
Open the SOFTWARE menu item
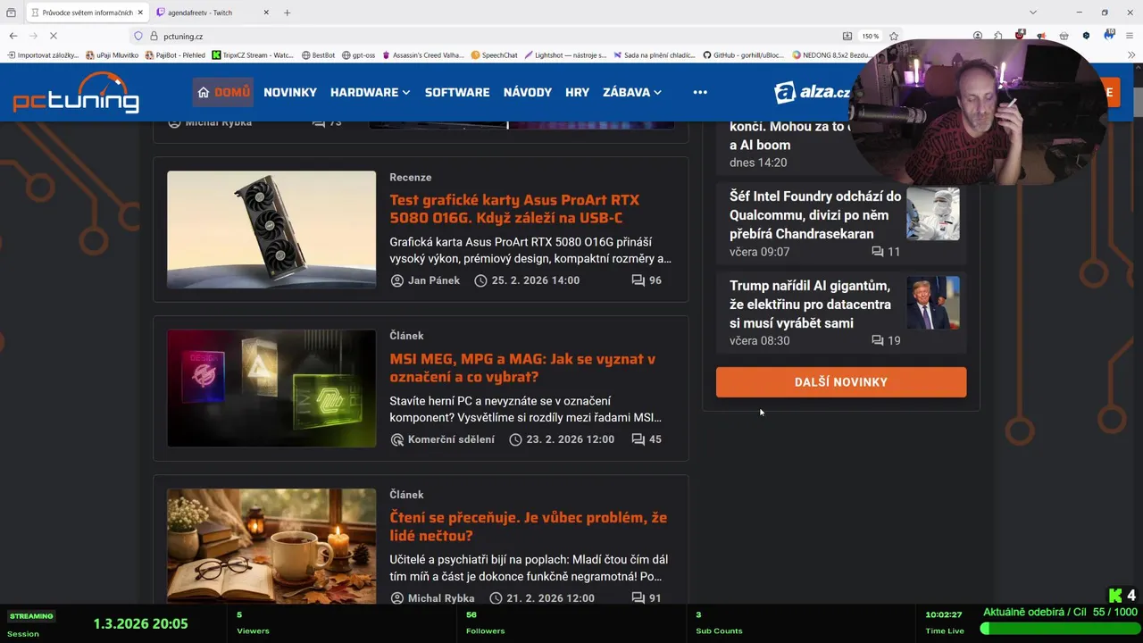click(457, 92)
